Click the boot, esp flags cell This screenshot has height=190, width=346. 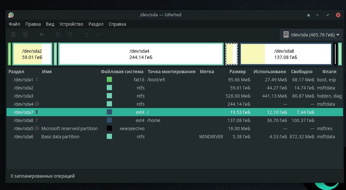(326, 80)
